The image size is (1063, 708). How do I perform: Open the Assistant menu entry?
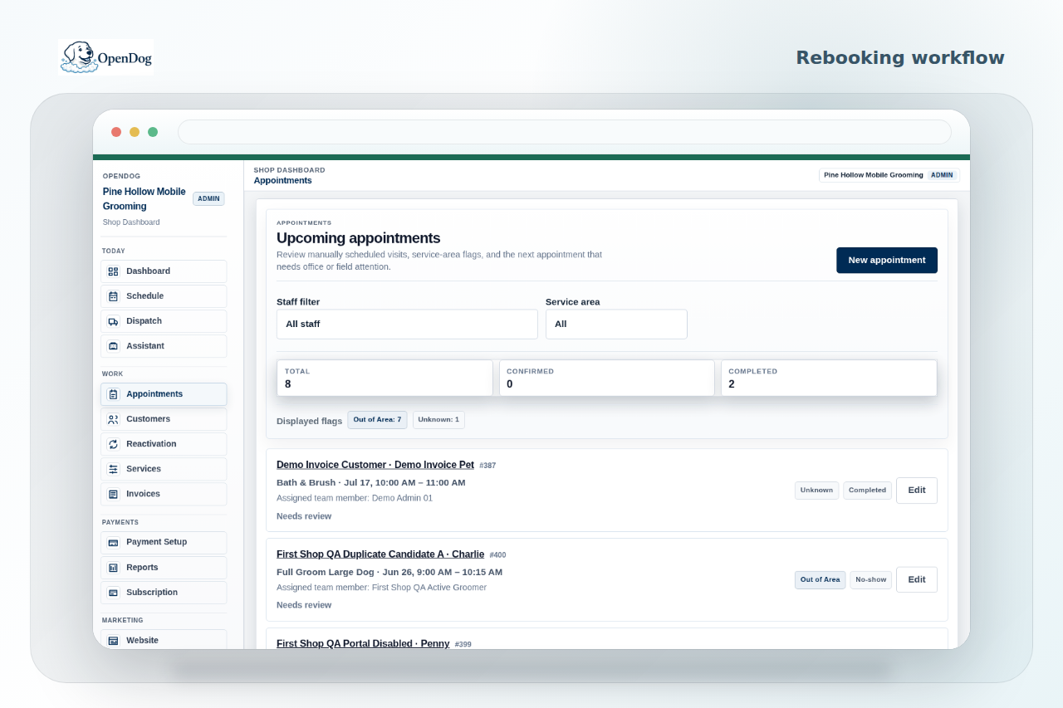164,346
